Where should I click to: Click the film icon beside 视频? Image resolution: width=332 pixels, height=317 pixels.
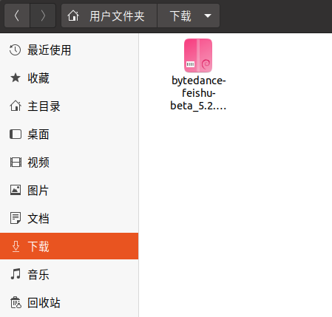coord(16,163)
